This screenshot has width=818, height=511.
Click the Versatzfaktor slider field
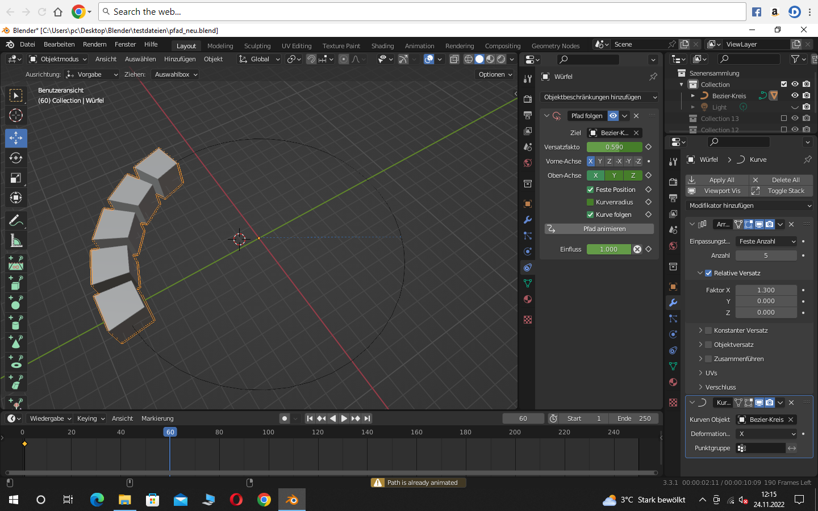[x=614, y=147]
